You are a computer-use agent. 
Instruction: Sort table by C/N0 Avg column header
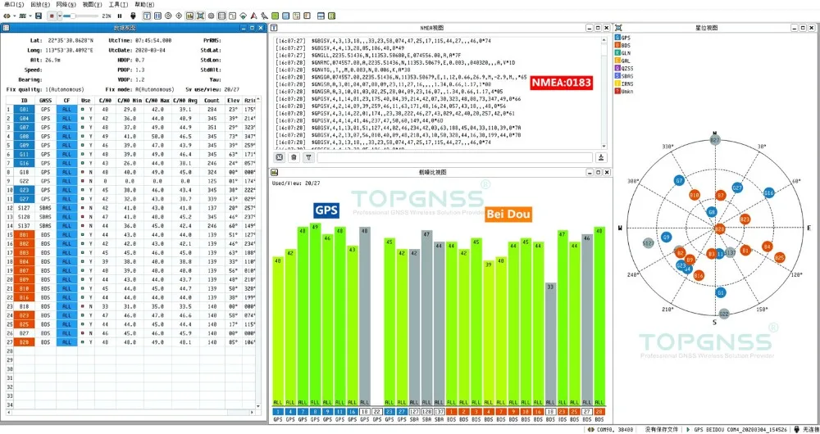click(x=185, y=100)
